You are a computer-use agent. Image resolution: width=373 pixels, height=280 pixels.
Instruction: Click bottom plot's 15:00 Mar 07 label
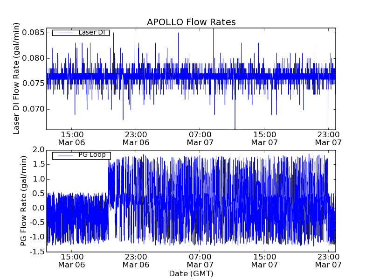264,261
